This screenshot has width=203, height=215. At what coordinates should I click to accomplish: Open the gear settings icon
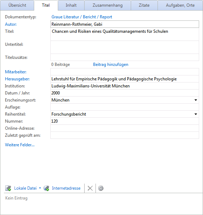pos(101,188)
